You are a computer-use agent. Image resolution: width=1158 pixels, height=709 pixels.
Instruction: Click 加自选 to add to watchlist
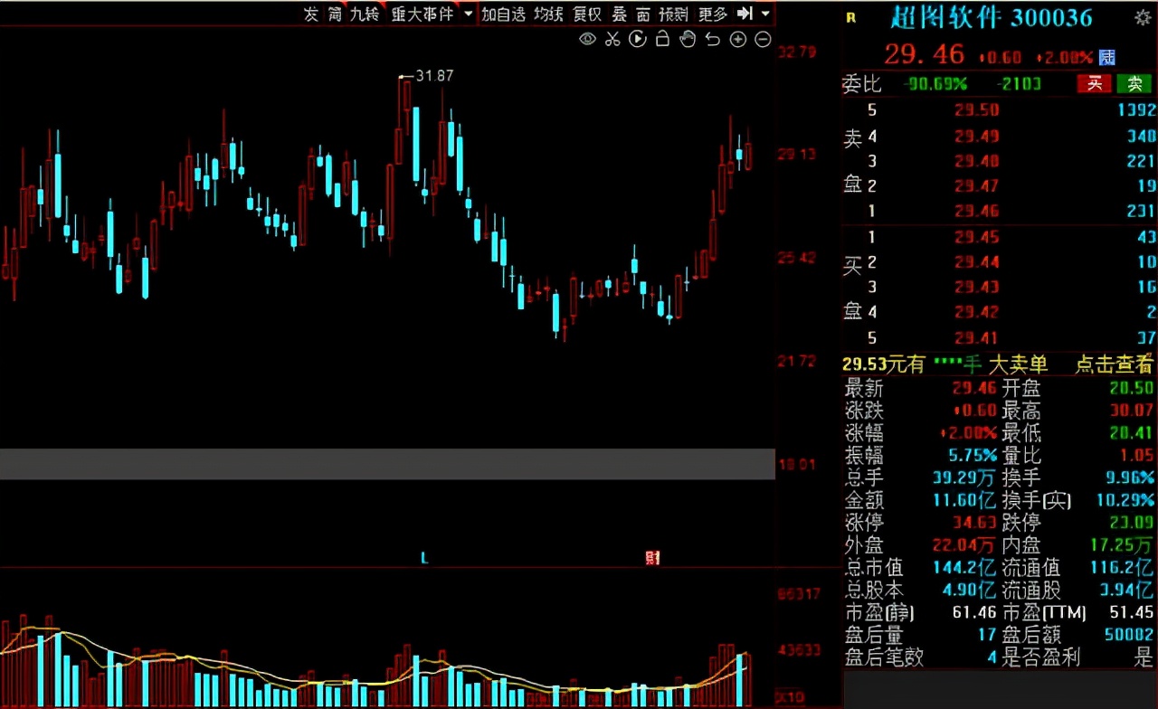(503, 14)
